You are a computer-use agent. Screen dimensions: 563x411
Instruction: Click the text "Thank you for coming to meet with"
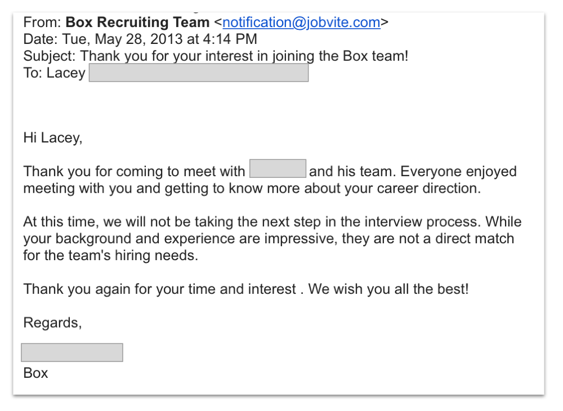(x=134, y=171)
